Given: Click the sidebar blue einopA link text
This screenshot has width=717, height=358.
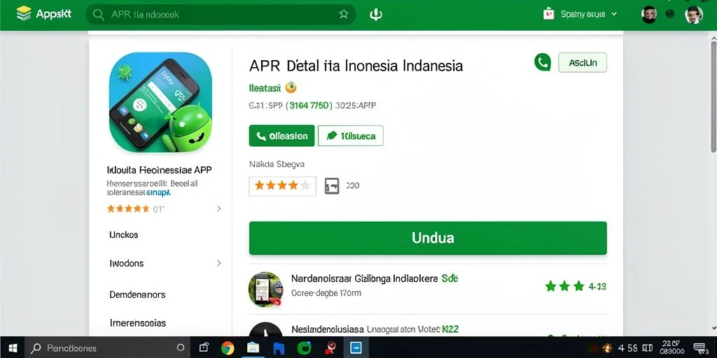Looking at the screenshot, I should (x=158, y=193).
